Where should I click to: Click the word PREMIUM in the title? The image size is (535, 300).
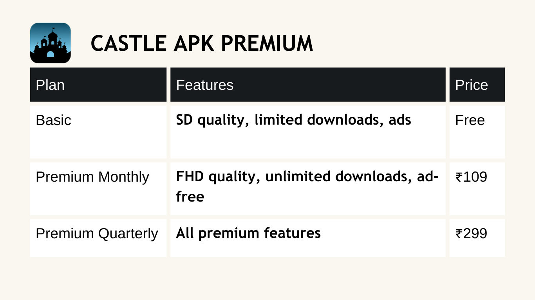267,43
